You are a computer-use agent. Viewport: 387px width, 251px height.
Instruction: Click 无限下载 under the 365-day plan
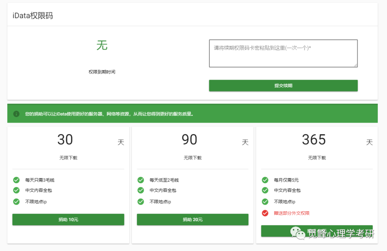[x=317, y=158]
